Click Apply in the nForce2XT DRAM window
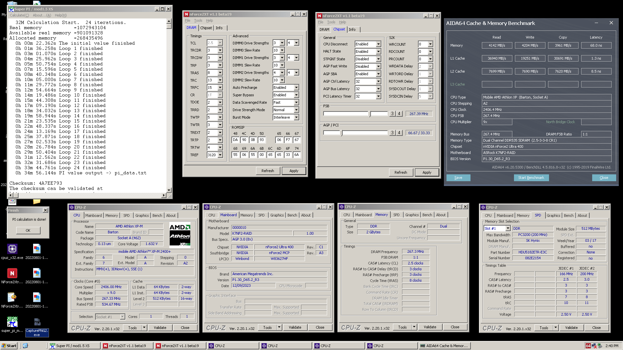Viewport: 623px width, 350px height. (x=294, y=171)
